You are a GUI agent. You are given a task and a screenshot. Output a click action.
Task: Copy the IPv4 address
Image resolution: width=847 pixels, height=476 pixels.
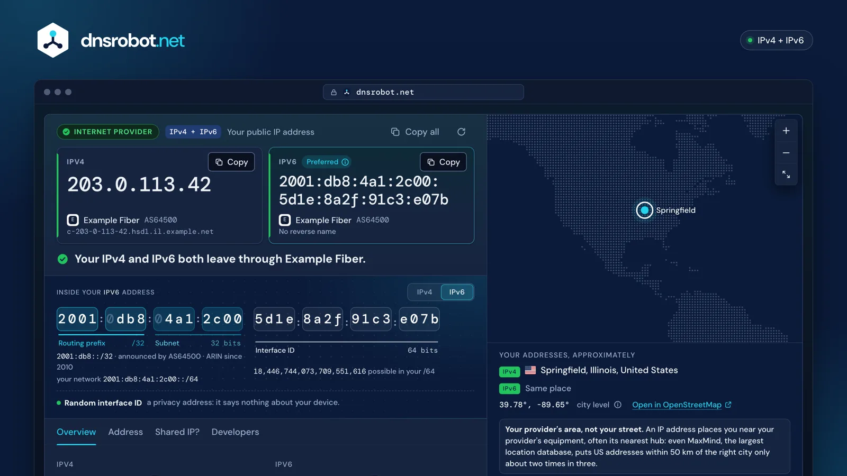[231, 162]
